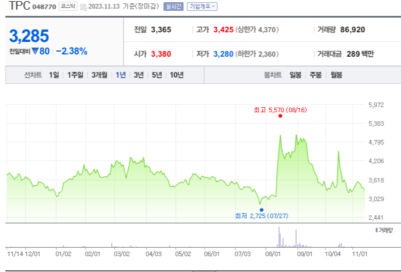This screenshot has width=401, height=272.
Task: Click the 10/04 date axis label
Action: (x=333, y=254)
